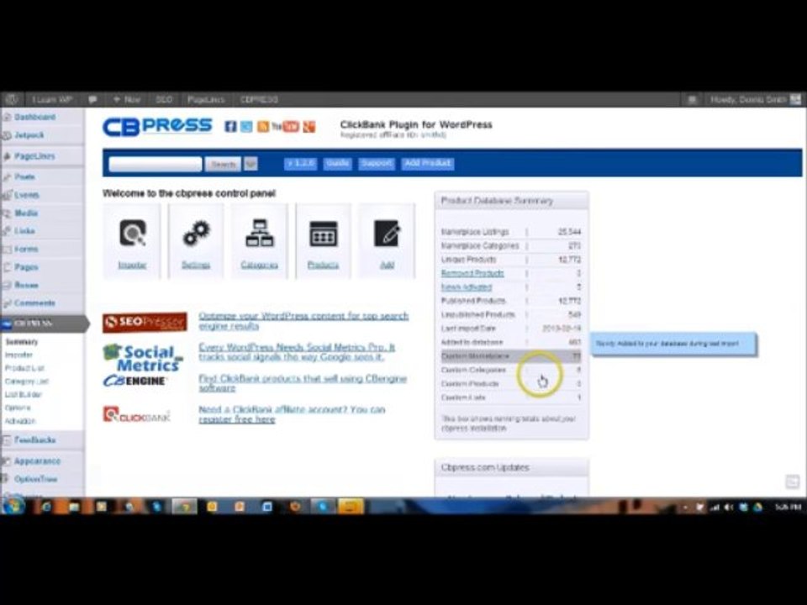
Task: Open the I Learn WP site menu
Action: point(52,99)
